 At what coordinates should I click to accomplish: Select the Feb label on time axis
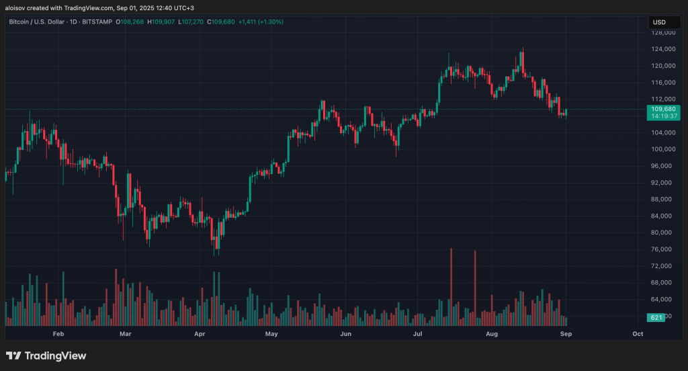pyautogui.click(x=58, y=333)
